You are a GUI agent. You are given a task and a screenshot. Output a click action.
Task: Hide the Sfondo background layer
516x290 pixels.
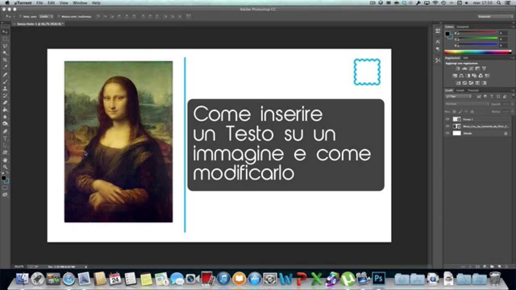click(447, 133)
